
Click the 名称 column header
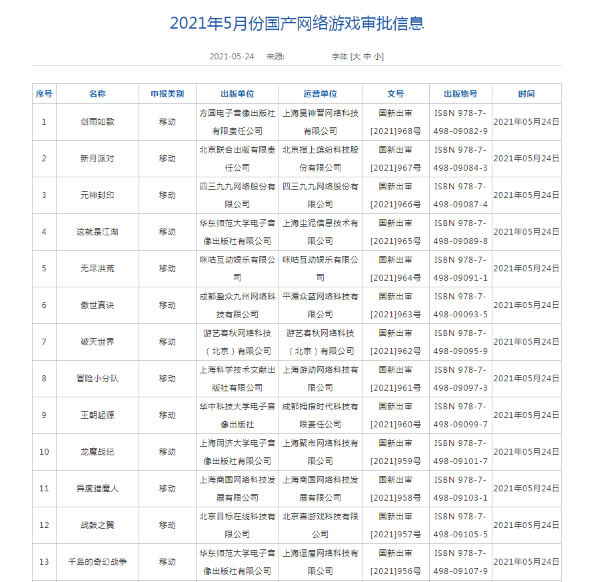point(97,94)
